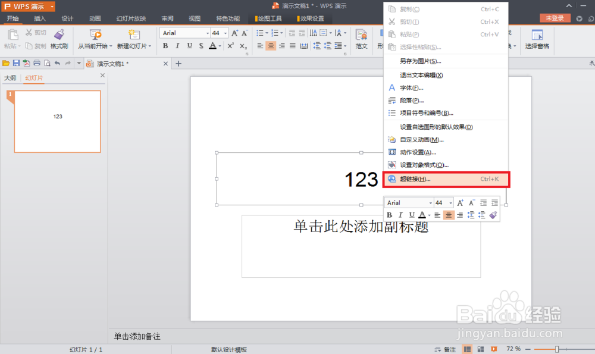
Task: Expand numbered list dropdown arrow
Action: click(x=281, y=33)
